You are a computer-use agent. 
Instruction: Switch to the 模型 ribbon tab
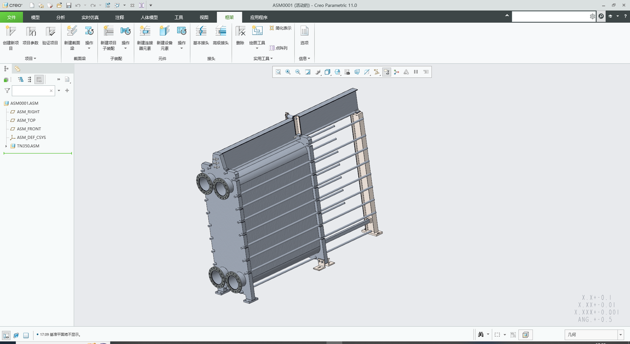[x=35, y=18]
